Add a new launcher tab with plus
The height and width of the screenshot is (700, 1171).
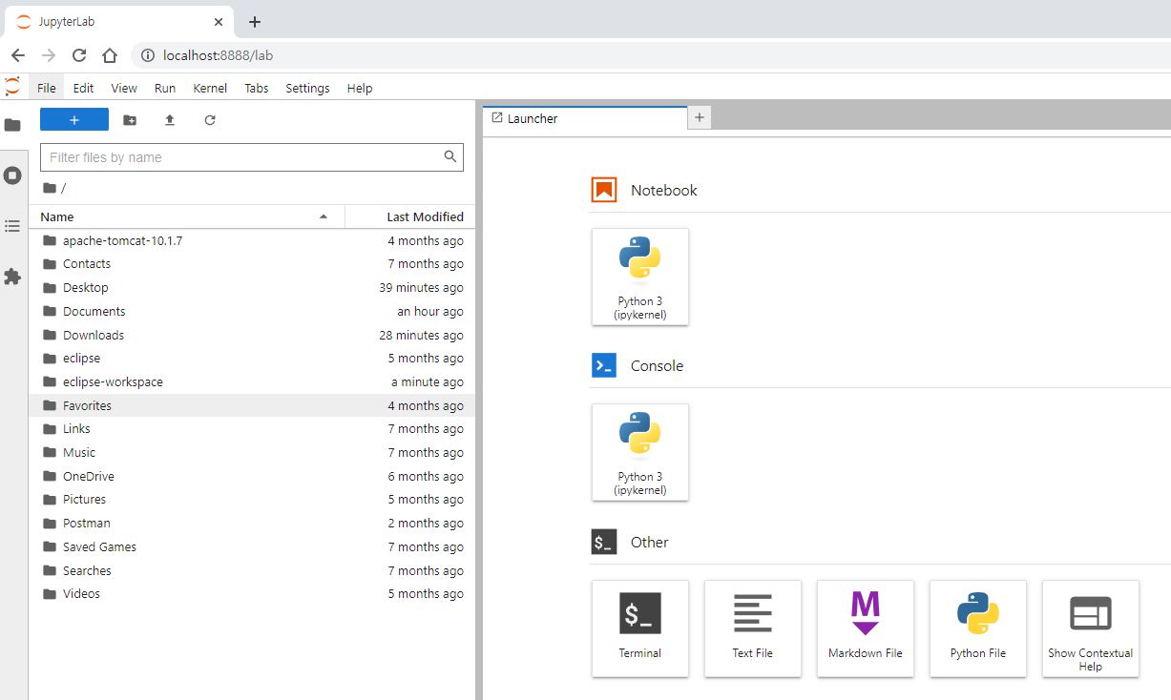[x=699, y=117]
